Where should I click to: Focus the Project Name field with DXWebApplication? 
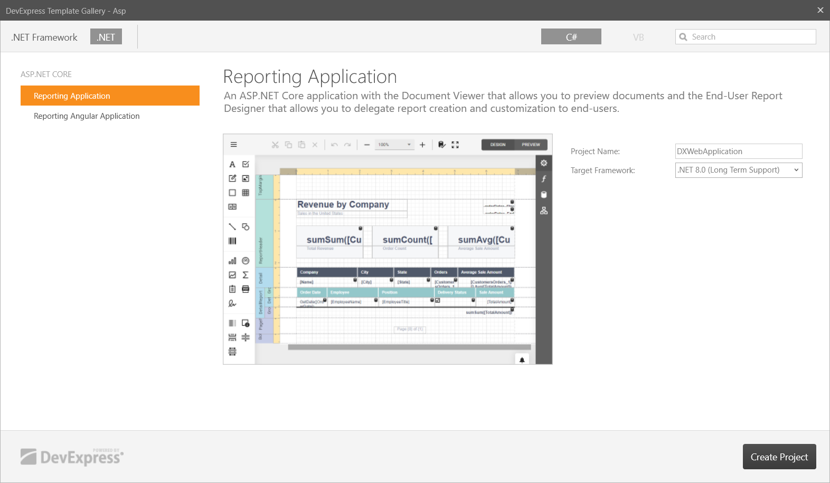tap(739, 151)
